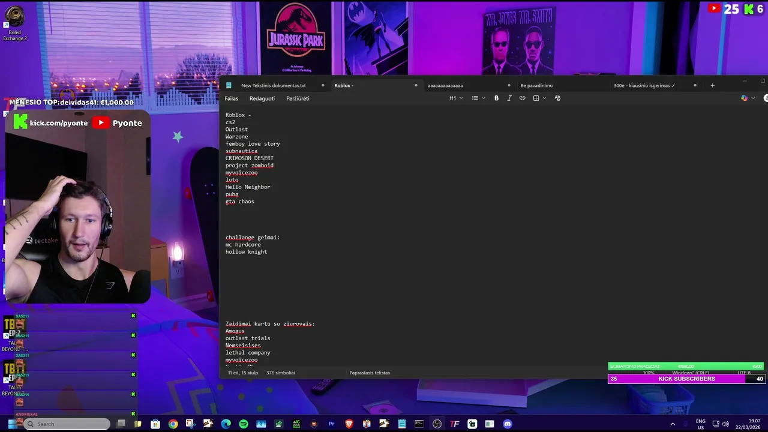
Task: Expand the list style dropdown
Action: tap(478, 98)
